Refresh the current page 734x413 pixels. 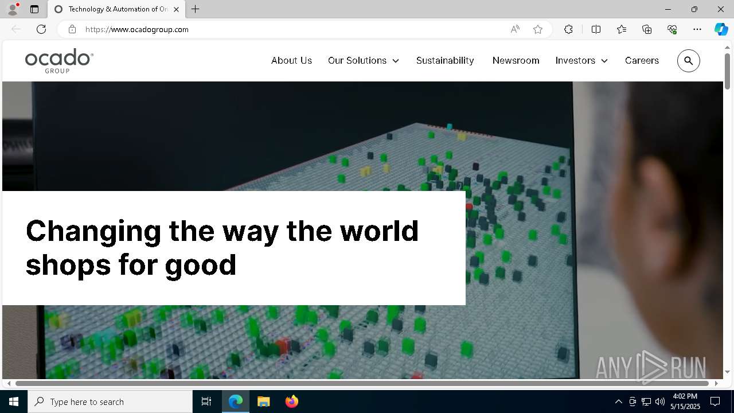(41, 29)
